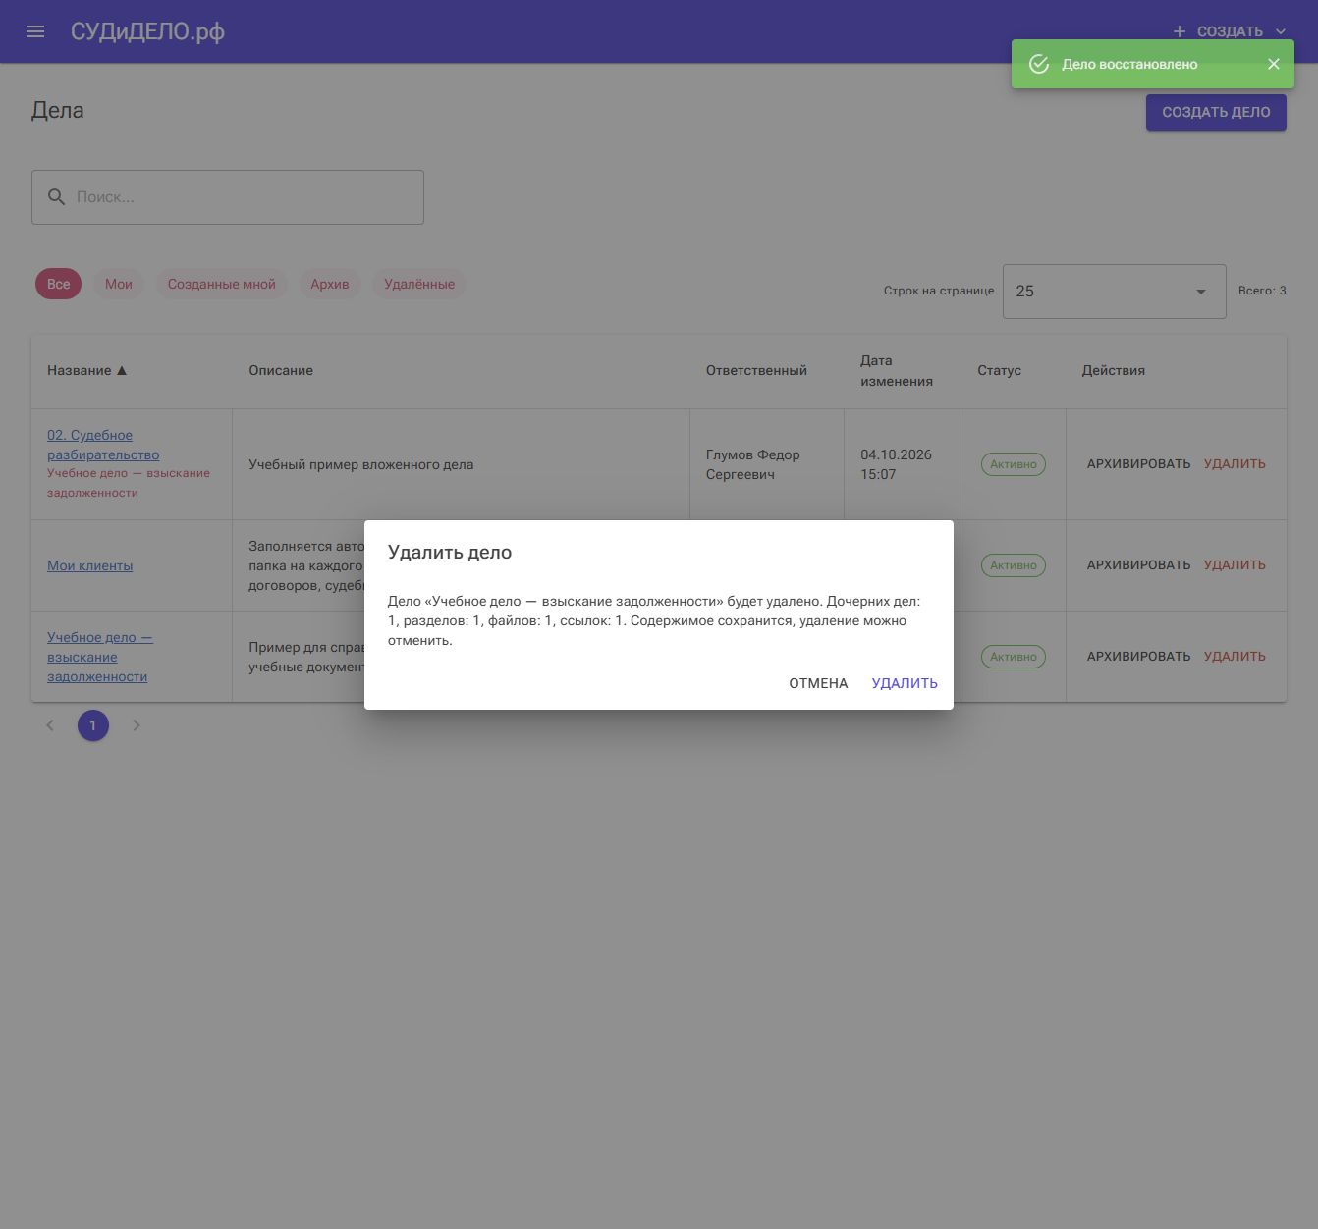Open the 'Мои клиенты' case link

click(x=90, y=565)
